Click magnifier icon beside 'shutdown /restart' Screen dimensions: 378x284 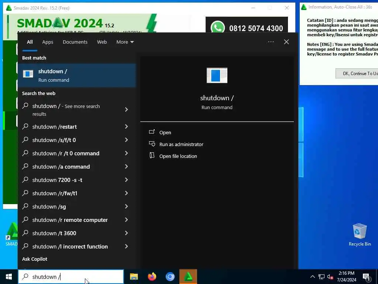(x=25, y=126)
